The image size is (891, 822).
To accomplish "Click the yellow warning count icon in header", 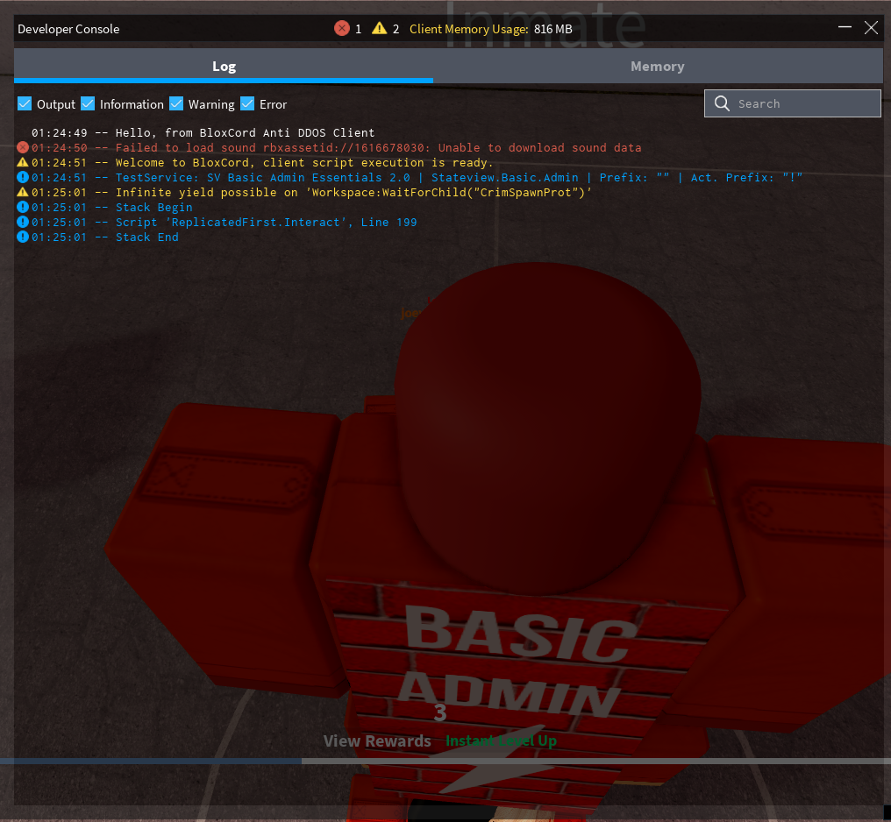I will tap(379, 28).
